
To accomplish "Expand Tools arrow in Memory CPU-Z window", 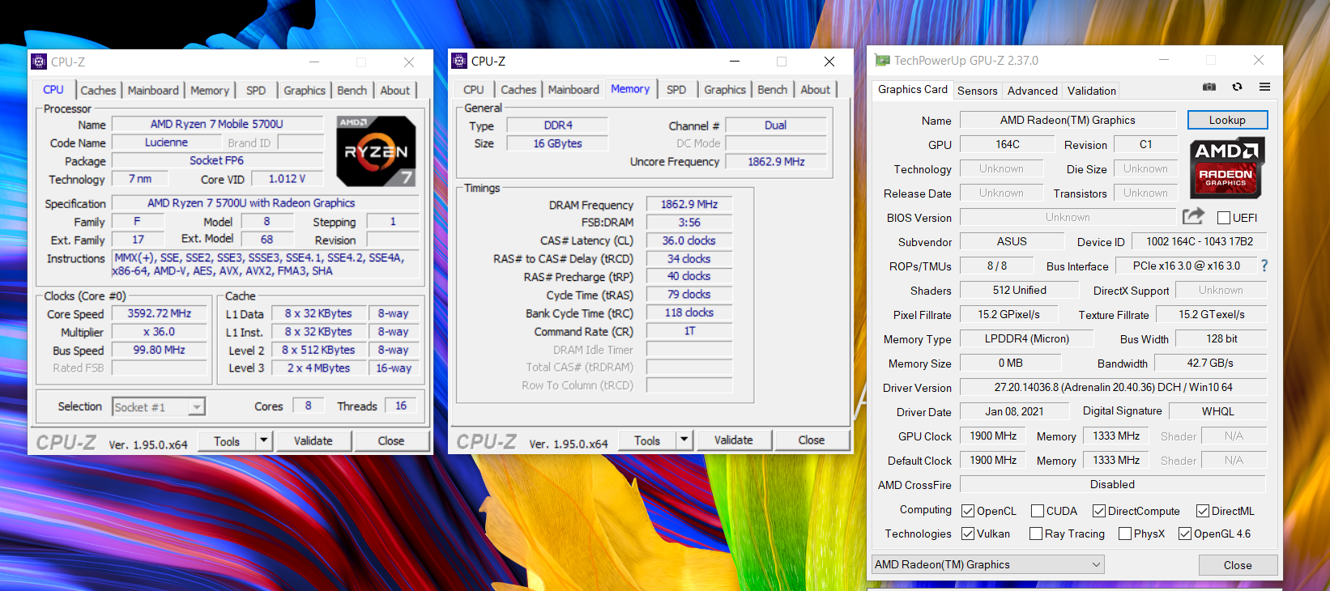I will (684, 440).
